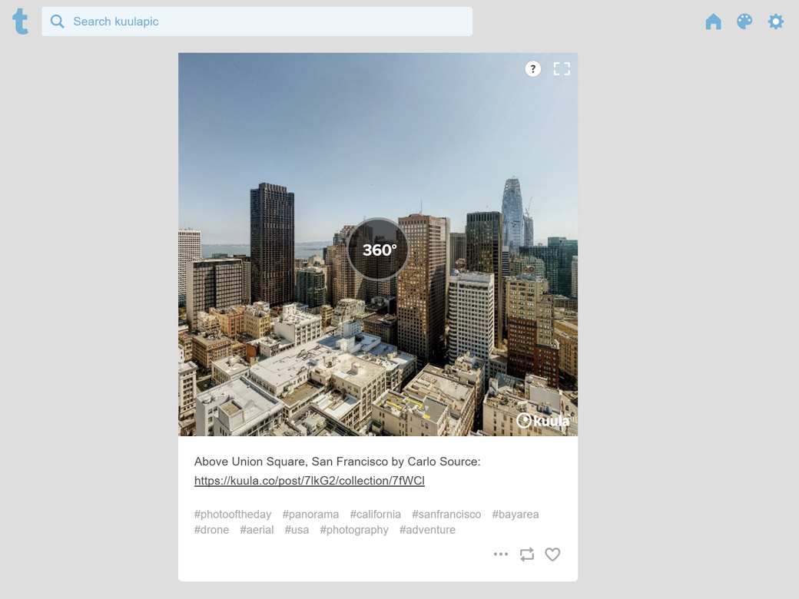This screenshot has height=599, width=799.
Task: Click the kuula logo on panorama
Action: 543,421
